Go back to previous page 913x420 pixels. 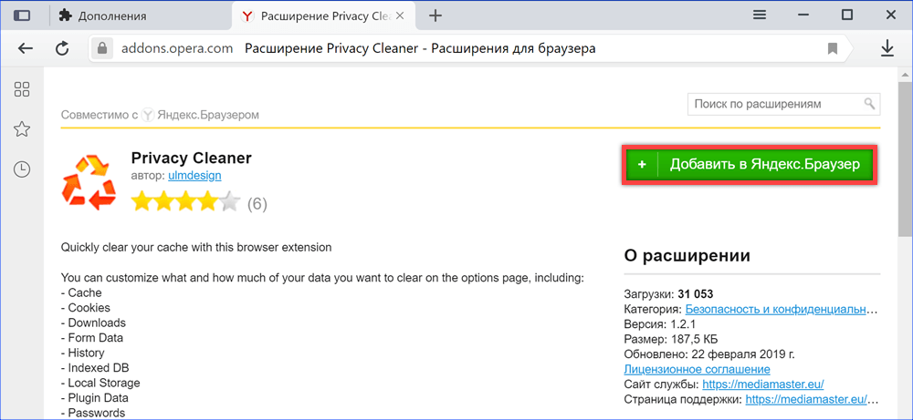(25, 48)
